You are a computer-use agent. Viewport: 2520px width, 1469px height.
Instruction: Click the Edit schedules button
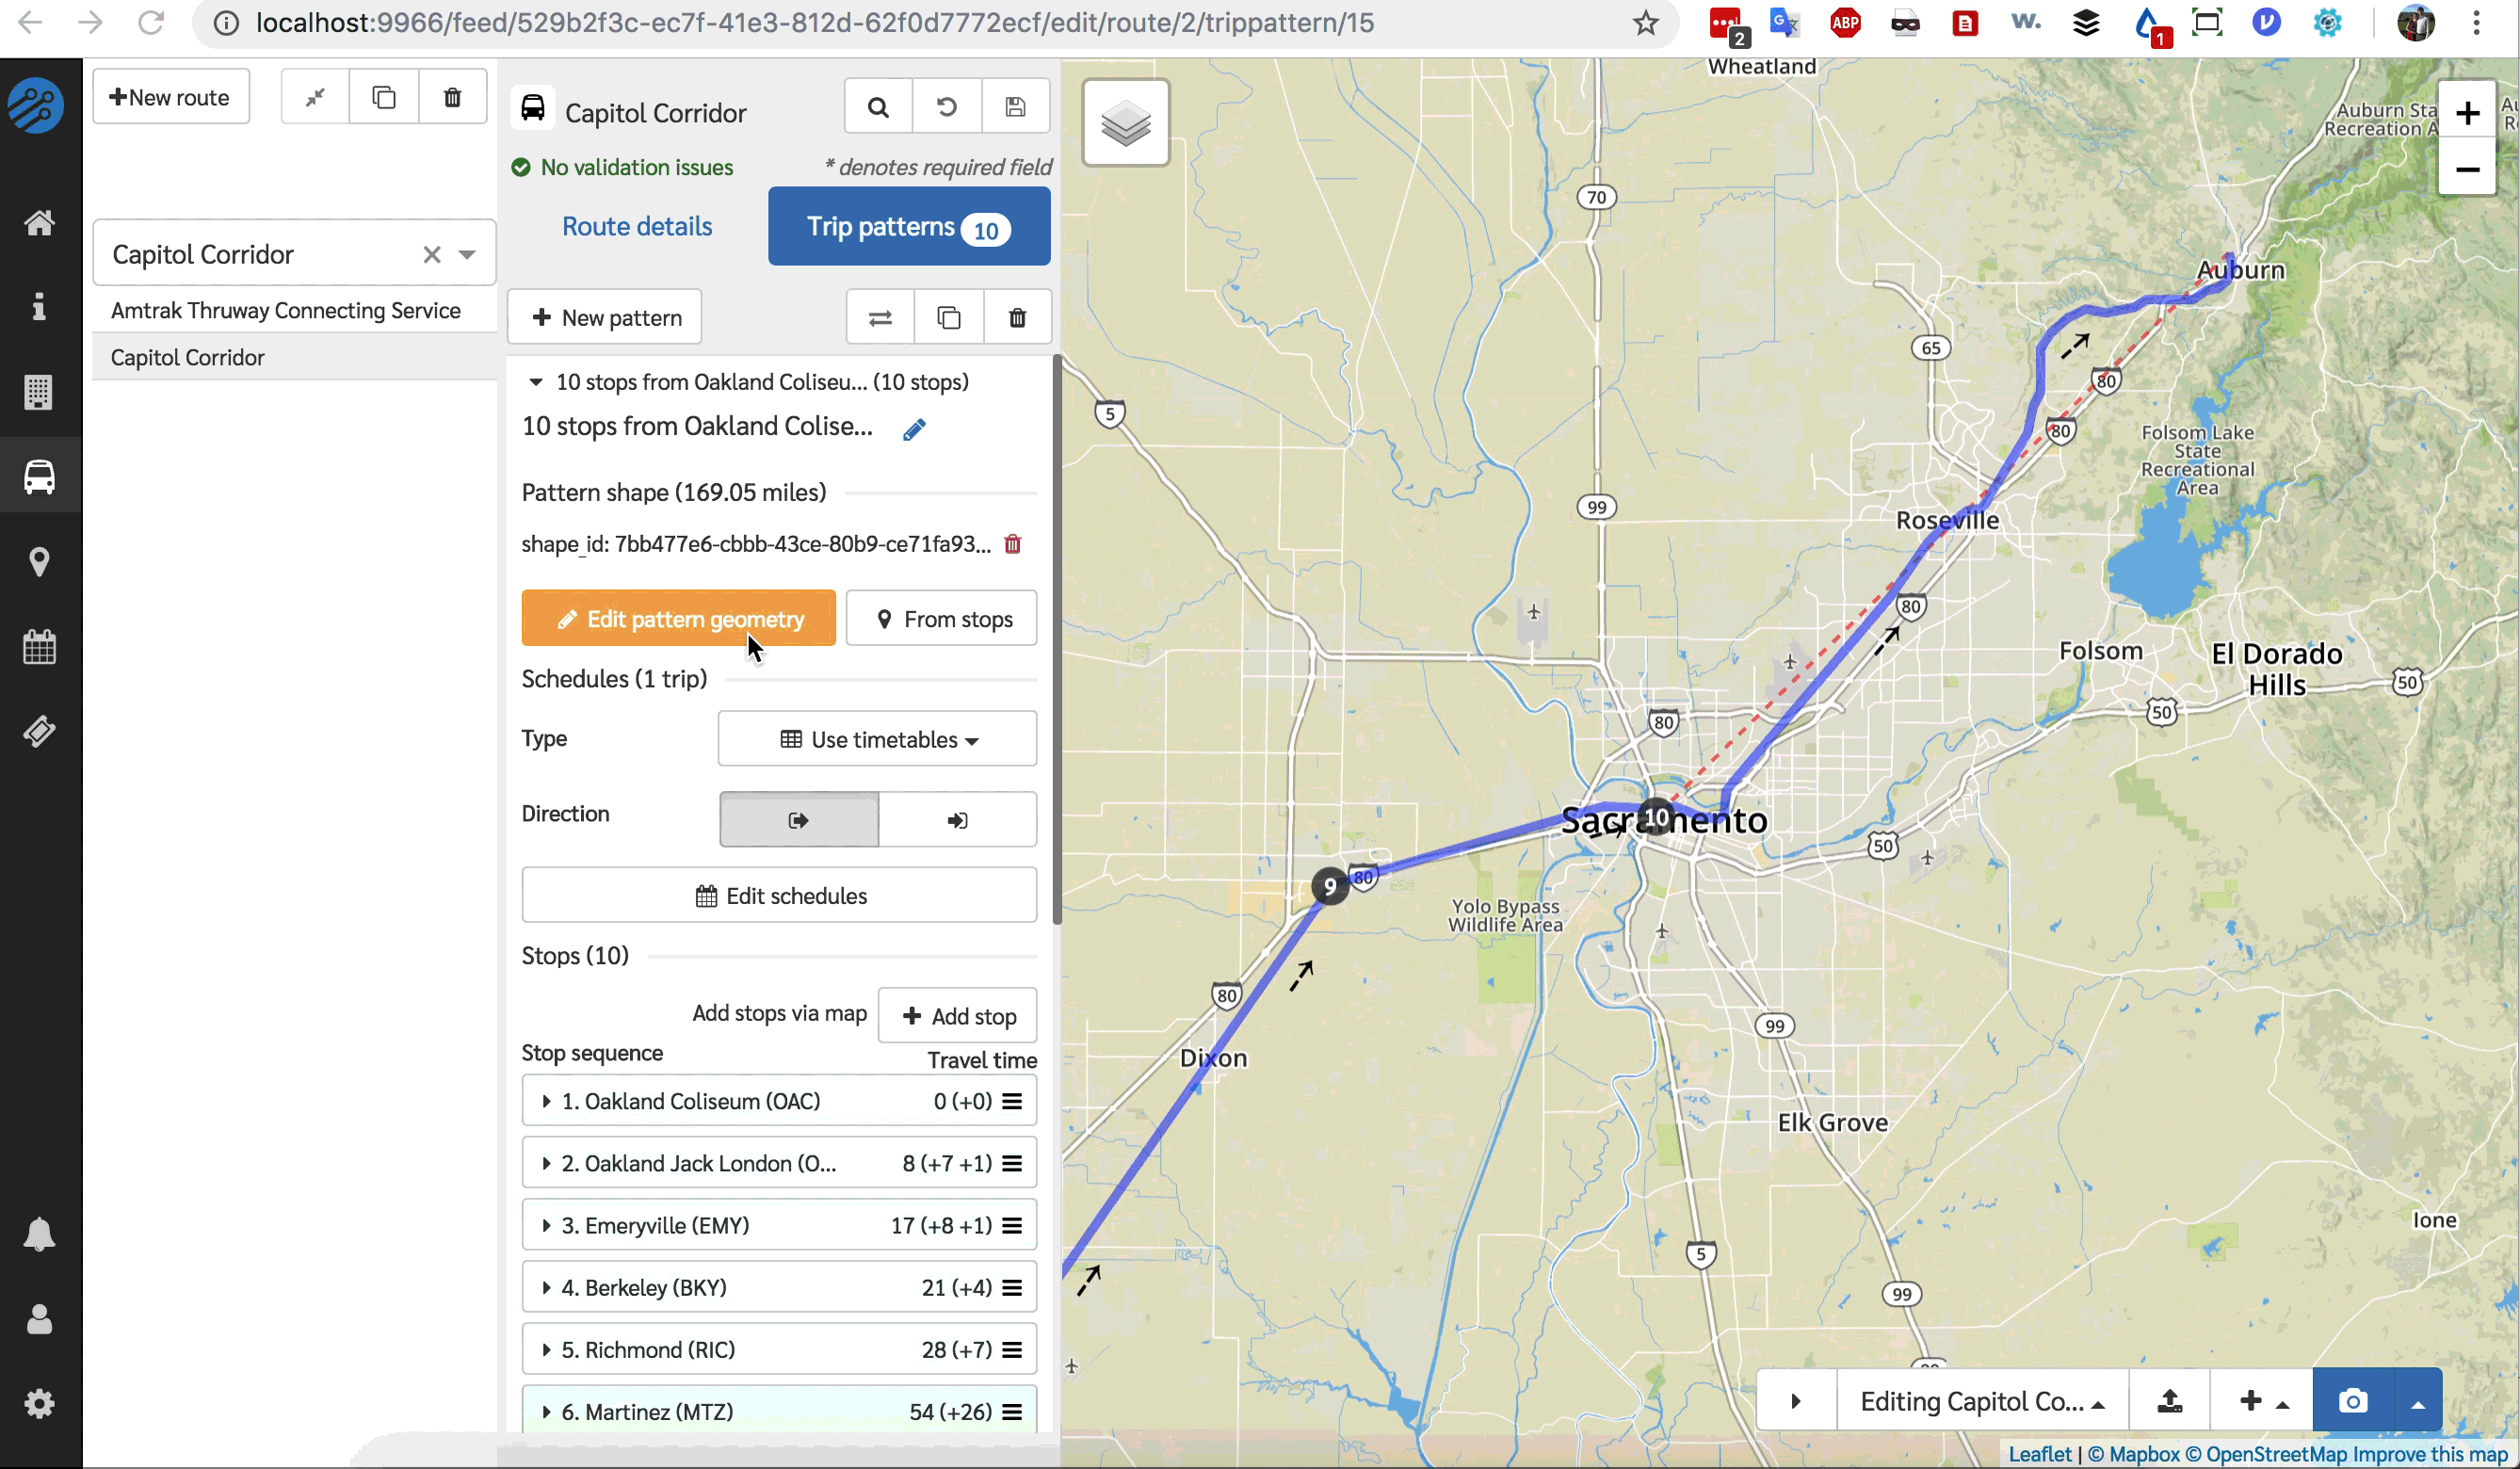(779, 895)
